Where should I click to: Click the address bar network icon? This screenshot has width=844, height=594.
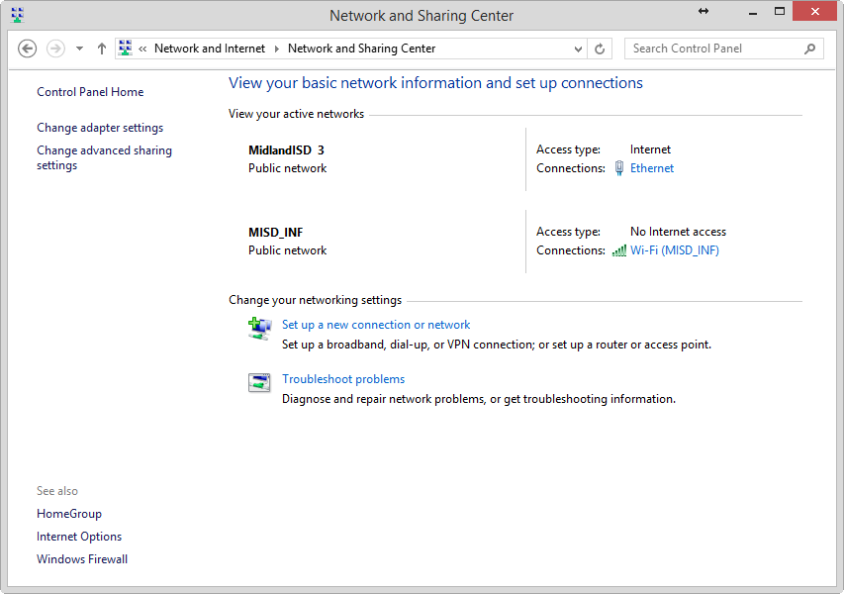[x=126, y=48]
